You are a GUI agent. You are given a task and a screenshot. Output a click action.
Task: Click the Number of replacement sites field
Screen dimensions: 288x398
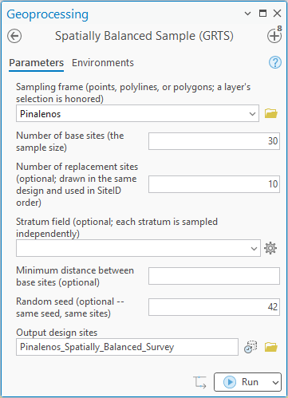(x=214, y=184)
